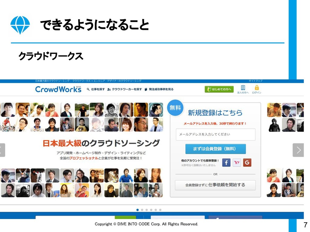Select the first carousel pagination dot

(138, 210)
